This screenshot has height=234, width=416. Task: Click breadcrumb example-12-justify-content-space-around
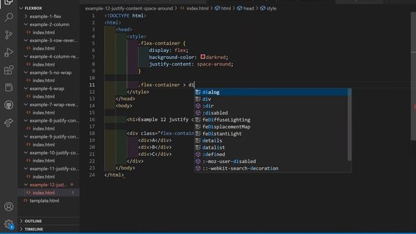pos(129,8)
